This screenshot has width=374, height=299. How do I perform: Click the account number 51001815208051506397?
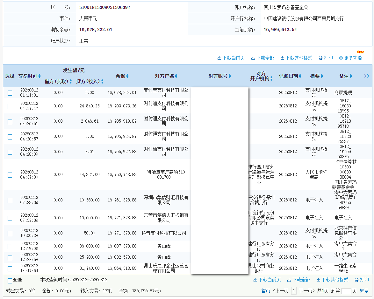105,7
